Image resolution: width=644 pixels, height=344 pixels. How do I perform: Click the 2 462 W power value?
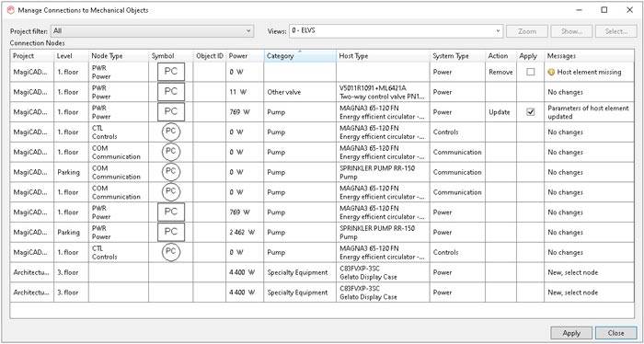242,233
